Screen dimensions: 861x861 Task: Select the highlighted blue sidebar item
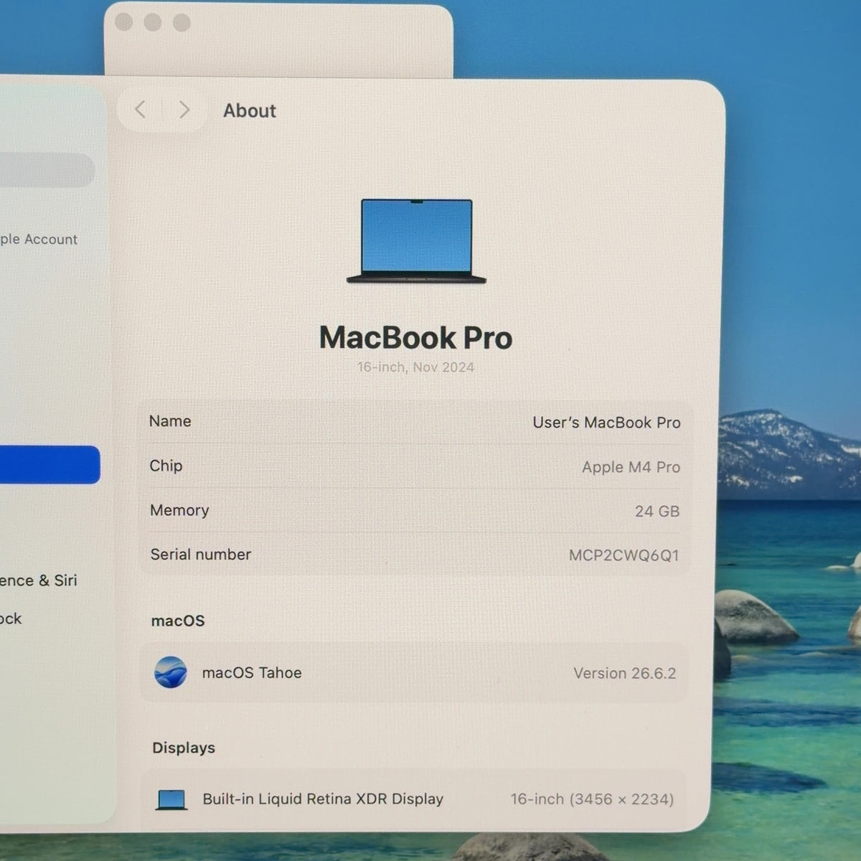pos(50,465)
